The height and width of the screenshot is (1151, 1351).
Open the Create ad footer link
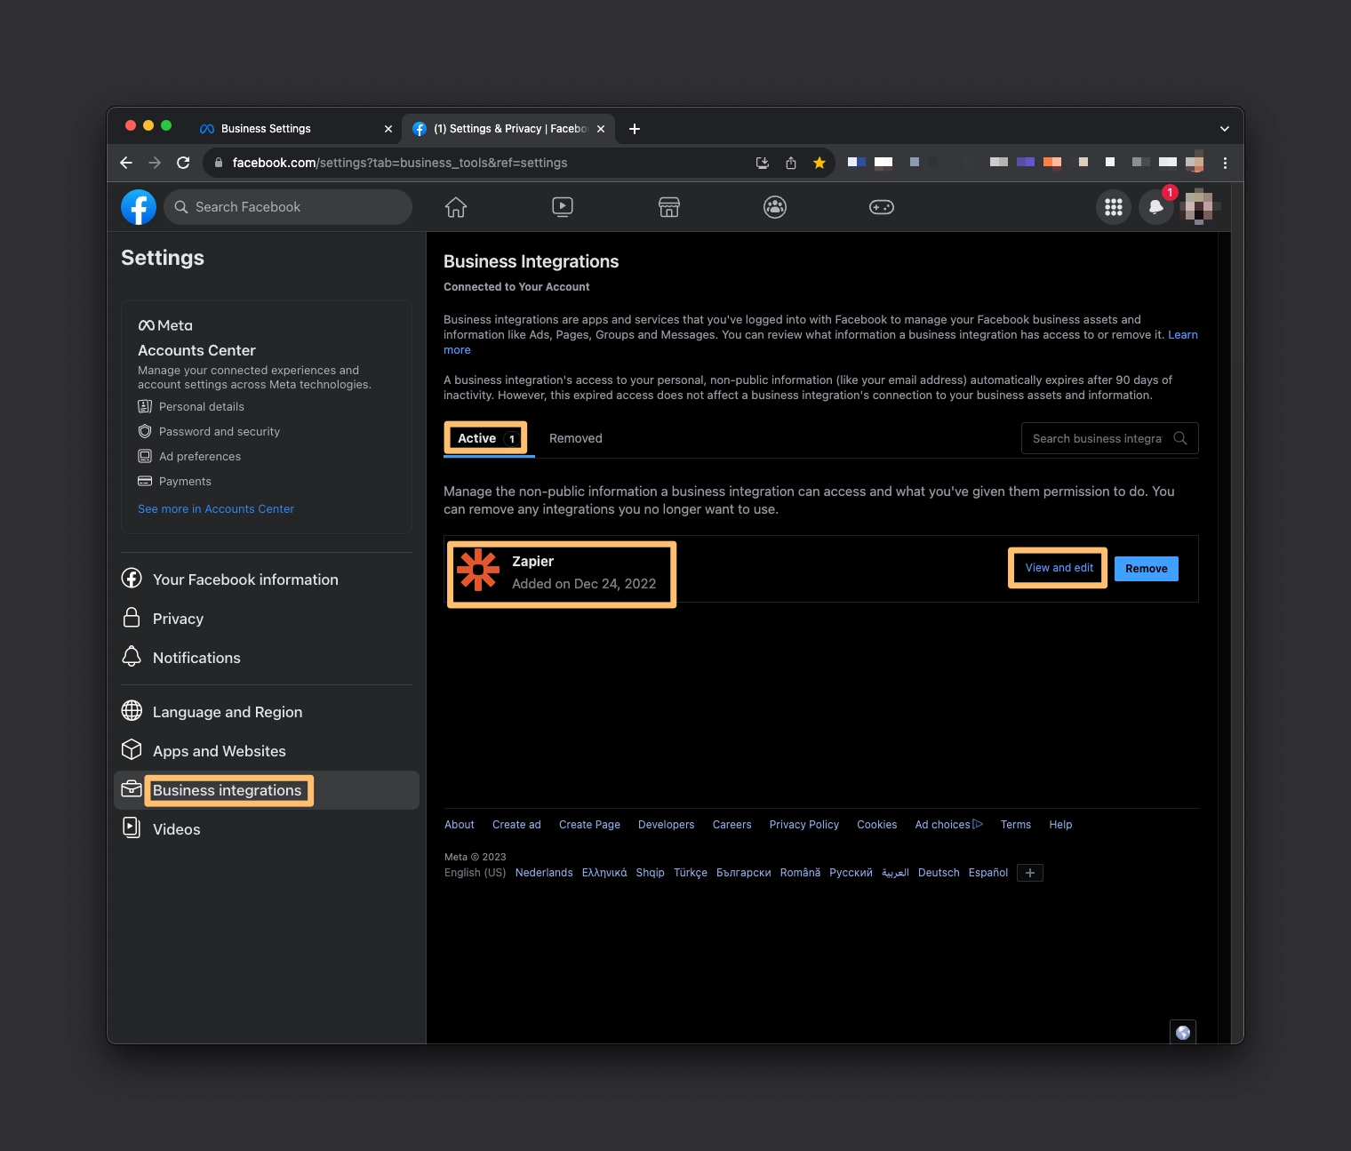click(x=516, y=825)
